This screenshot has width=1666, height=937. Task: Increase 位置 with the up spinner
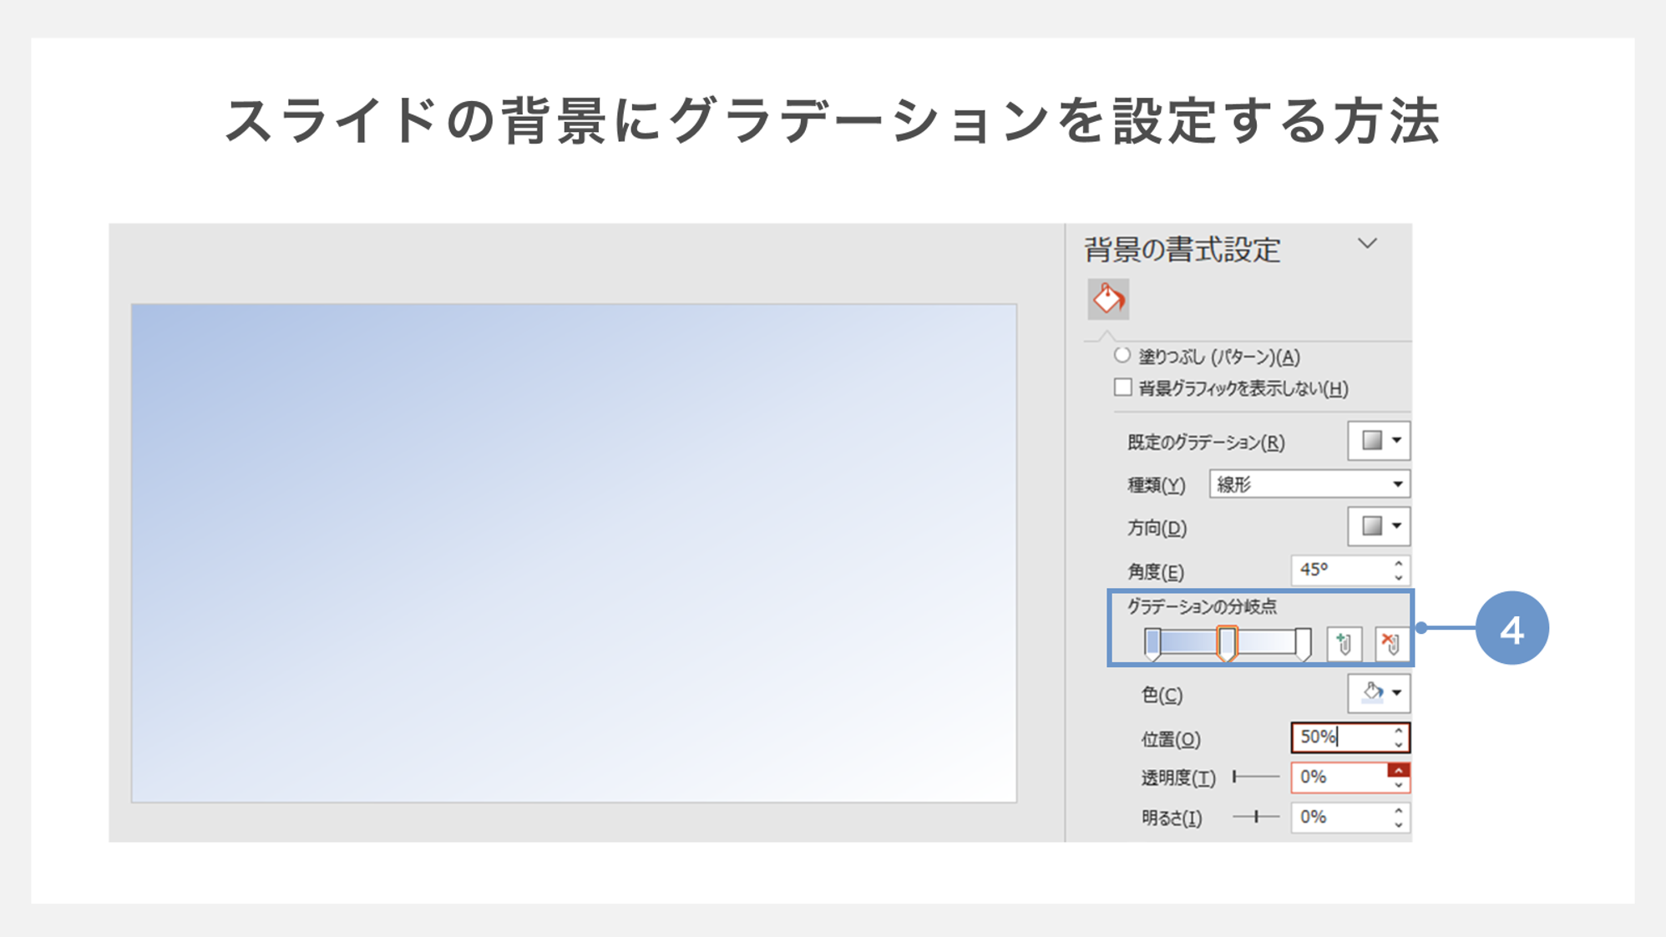point(1399,731)
